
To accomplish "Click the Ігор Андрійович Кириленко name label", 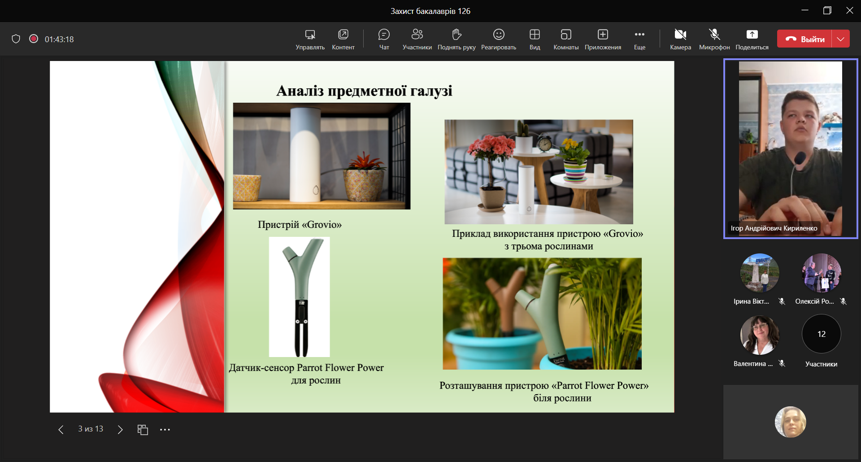I will [x=774, y=228].
